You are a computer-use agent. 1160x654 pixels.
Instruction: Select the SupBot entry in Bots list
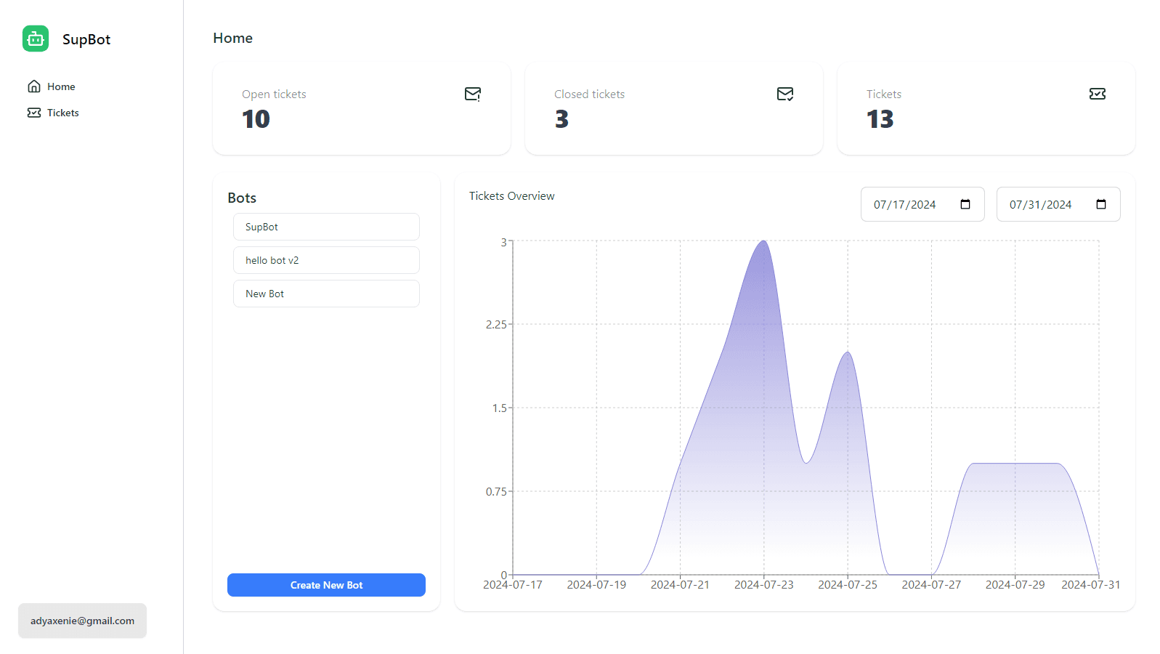click(326, 227)
